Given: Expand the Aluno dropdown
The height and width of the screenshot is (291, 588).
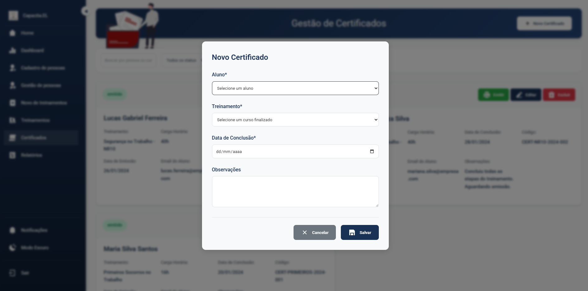Looking at the screenshot, I should [x=295, y=88].
